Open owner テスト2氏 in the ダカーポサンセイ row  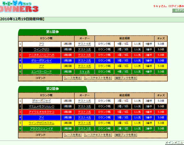(85, 61)
